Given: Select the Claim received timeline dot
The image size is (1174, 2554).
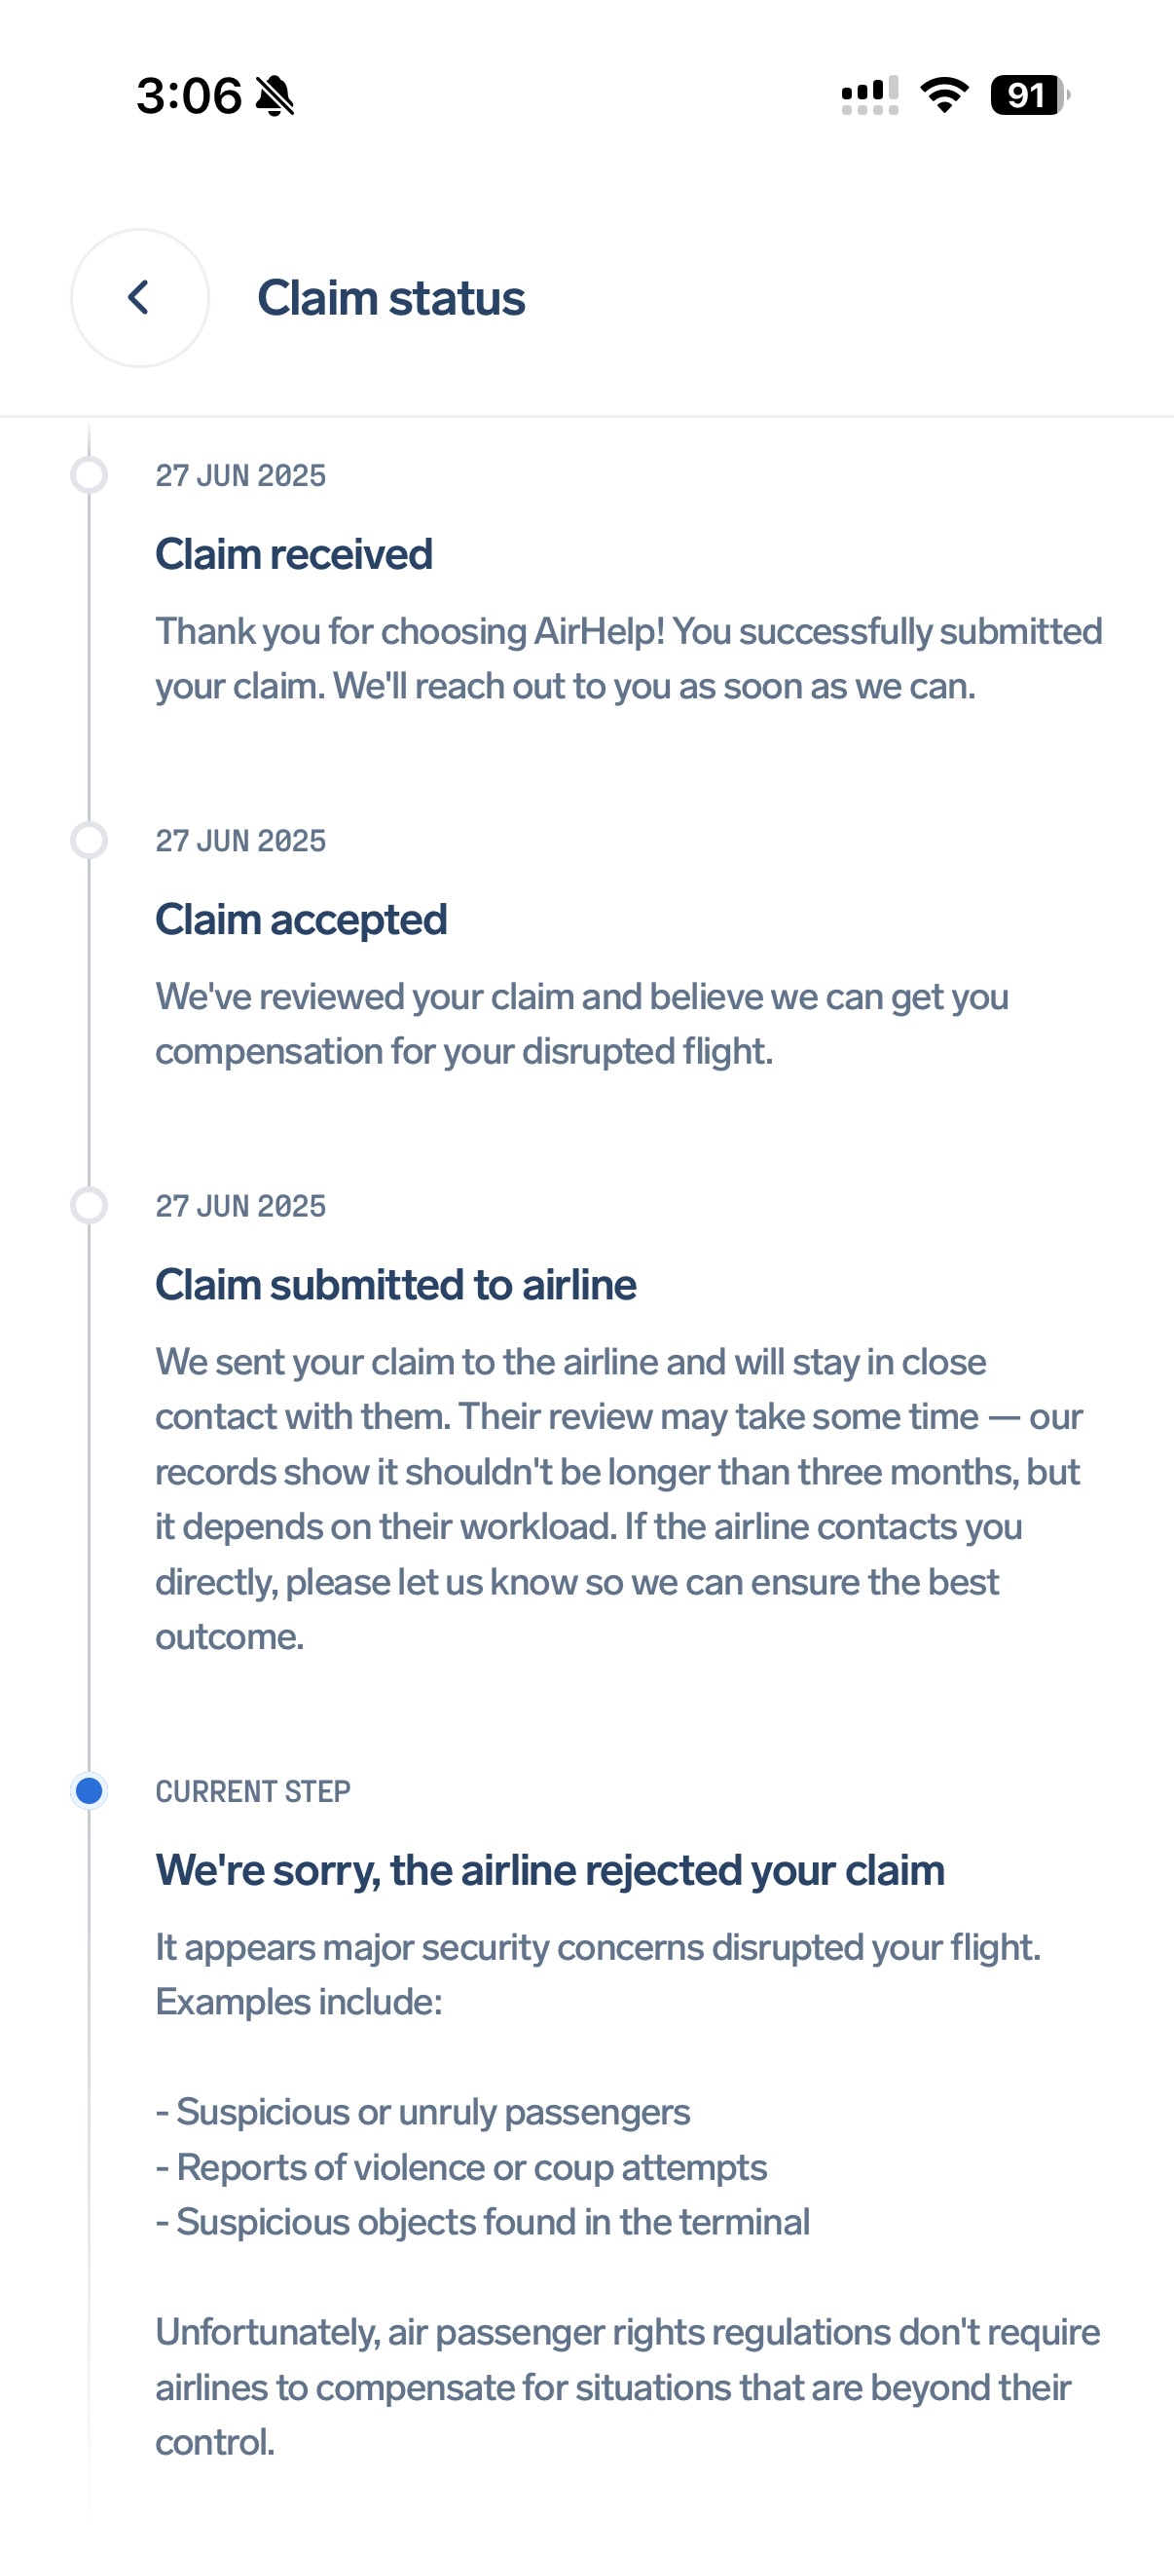Looking at the screenshot, I should (x=90, y=475).
